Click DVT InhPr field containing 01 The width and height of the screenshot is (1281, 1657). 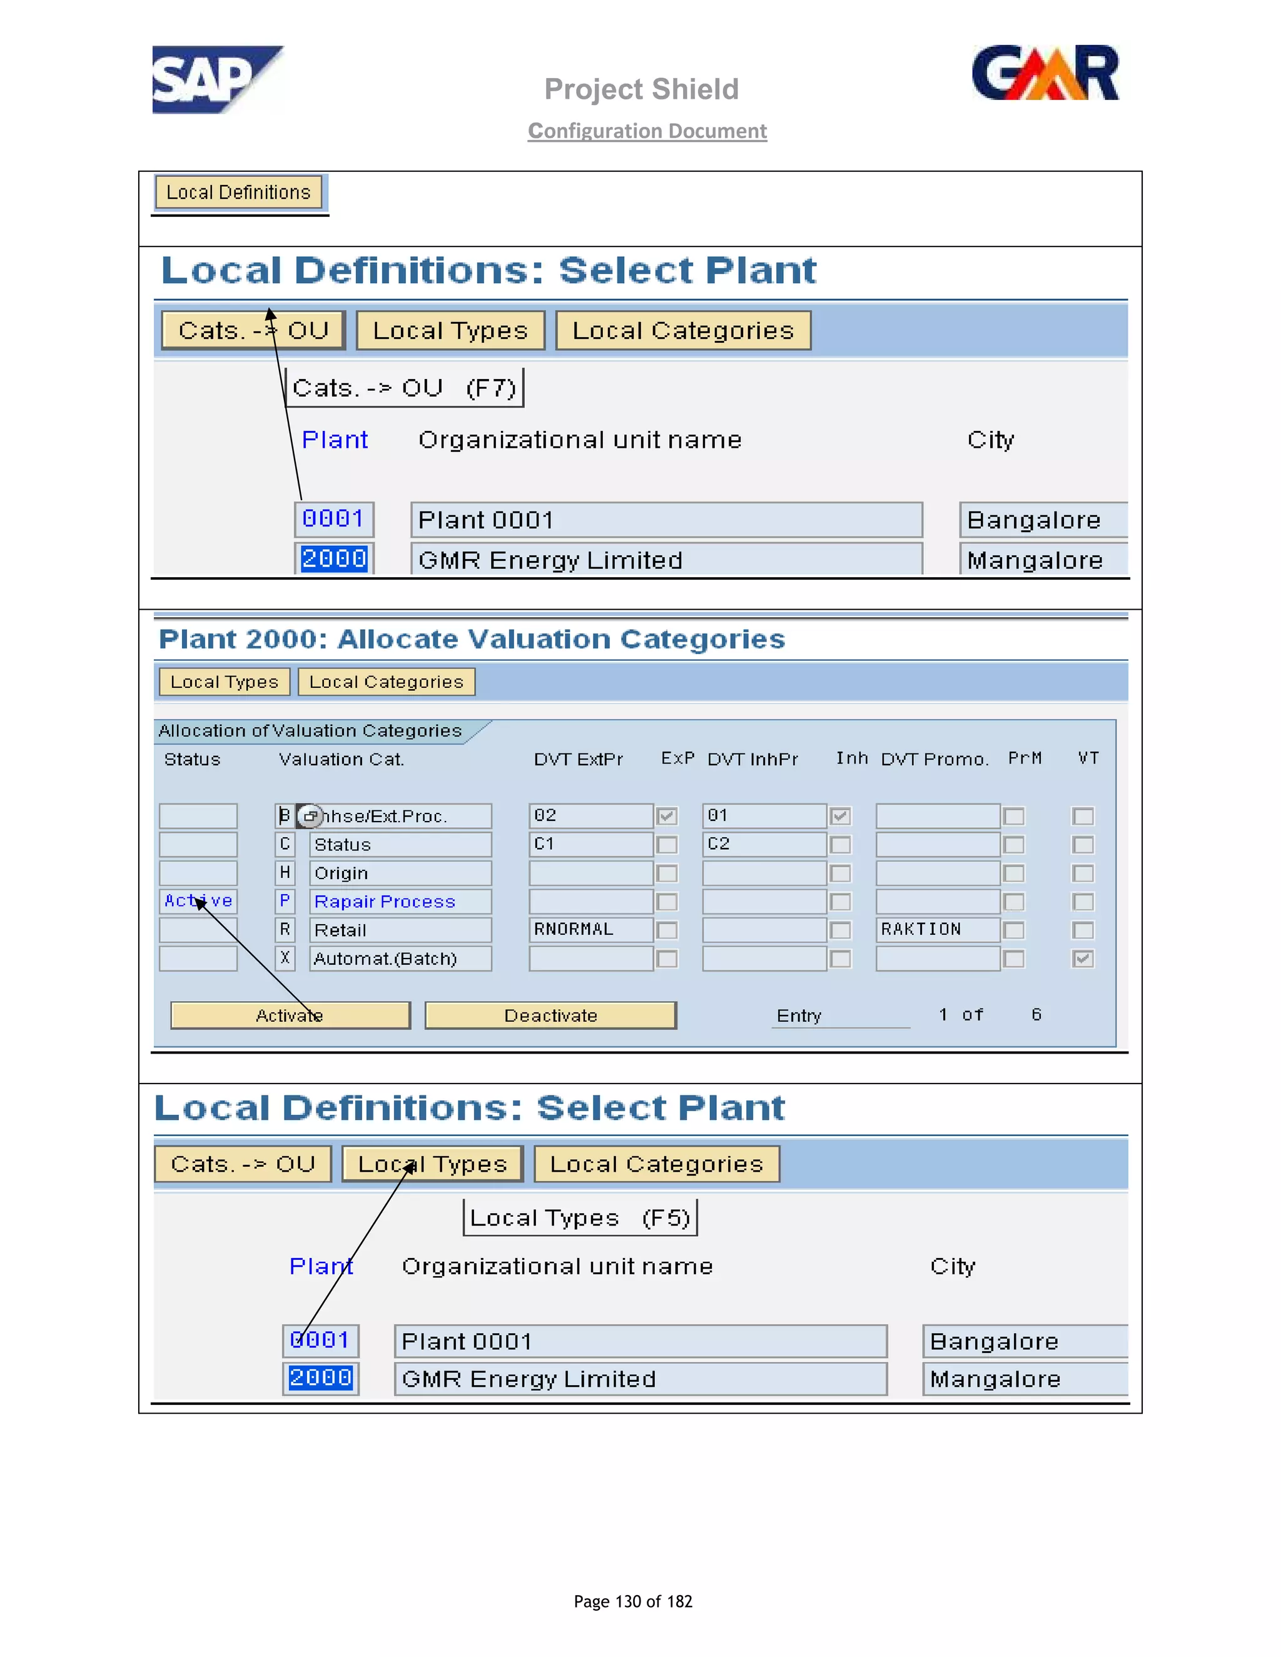coord(764,815)
